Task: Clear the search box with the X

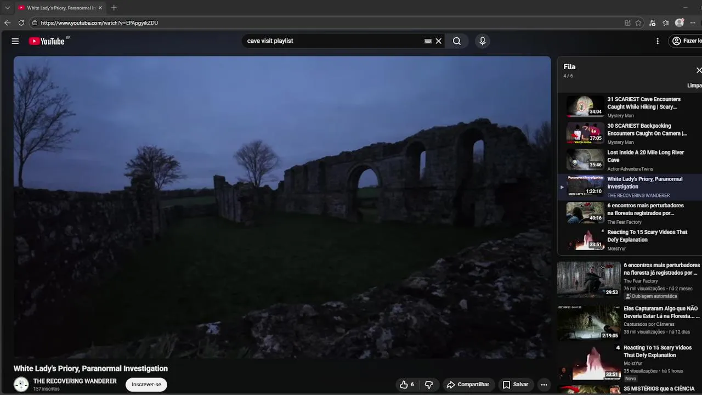Action: click(x=439, y=41)
